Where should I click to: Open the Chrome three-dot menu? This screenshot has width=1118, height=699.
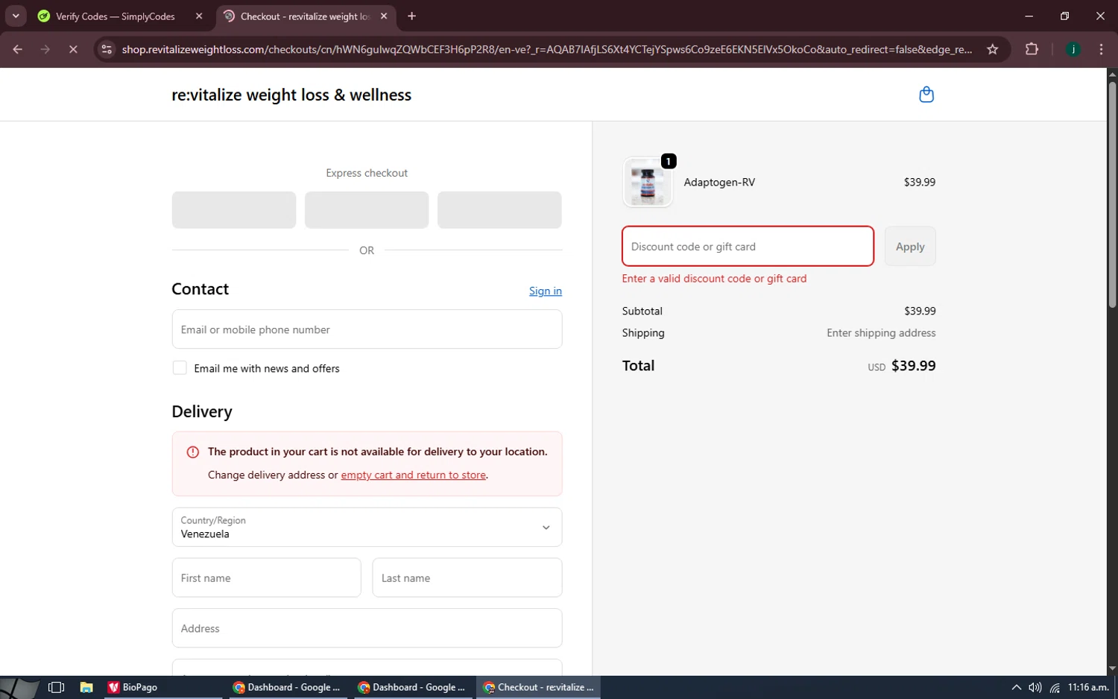1102,49
